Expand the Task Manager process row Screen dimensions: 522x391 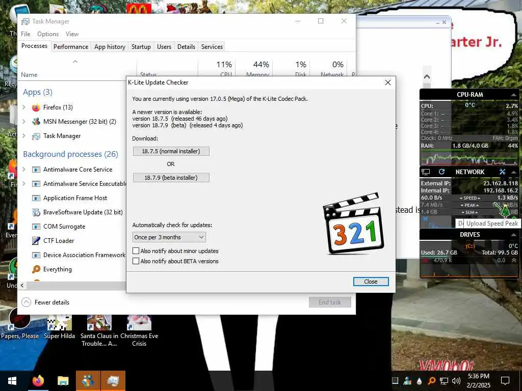click(x=24, y=136)
